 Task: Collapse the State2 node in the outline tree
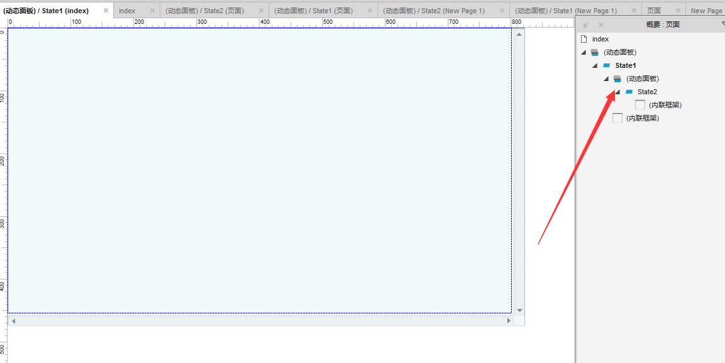[x=617, y=92]
